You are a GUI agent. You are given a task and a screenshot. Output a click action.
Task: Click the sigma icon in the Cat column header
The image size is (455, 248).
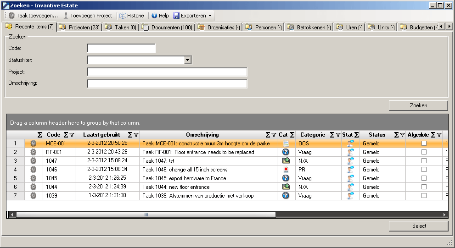coord(292,135)
